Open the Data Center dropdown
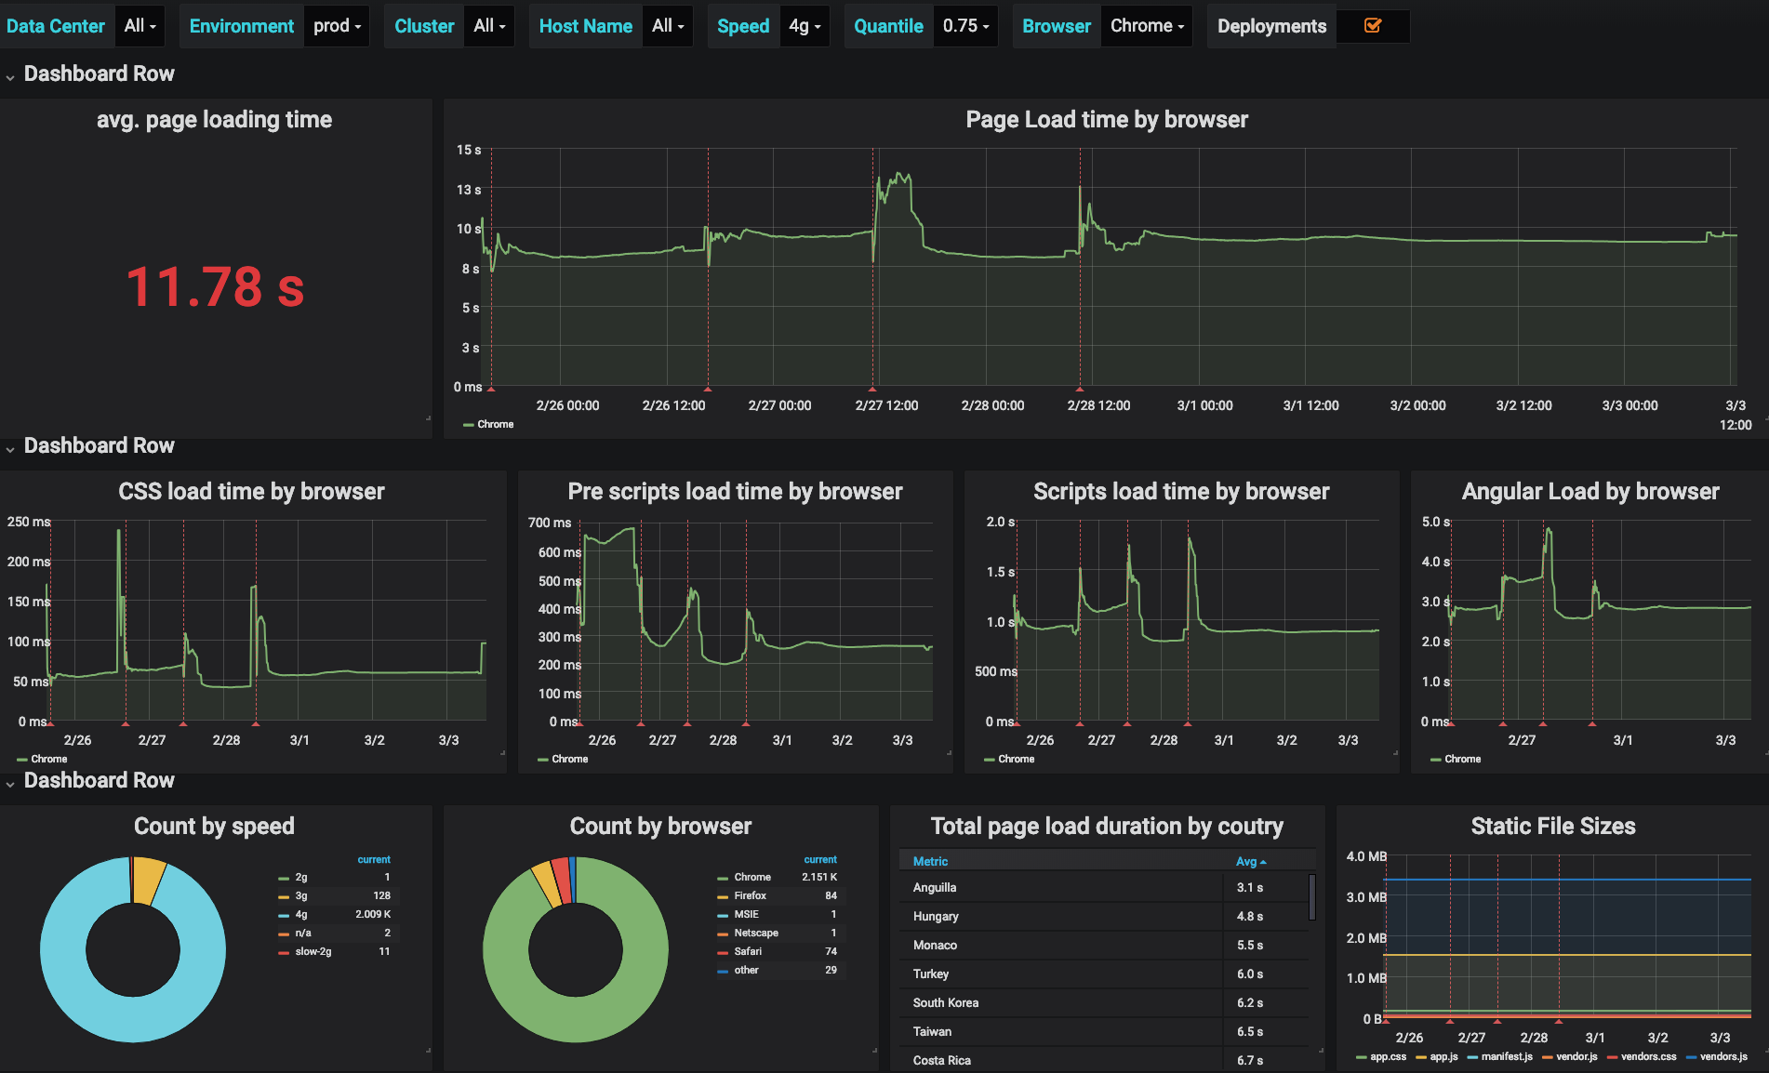This screenshot has width=1769, height=1073. pyautogui.click(x=140, y=26)
